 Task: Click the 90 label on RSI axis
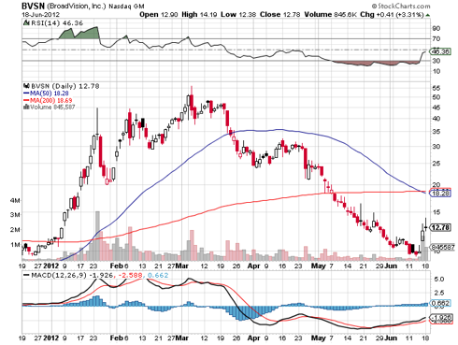coord(437,28)
